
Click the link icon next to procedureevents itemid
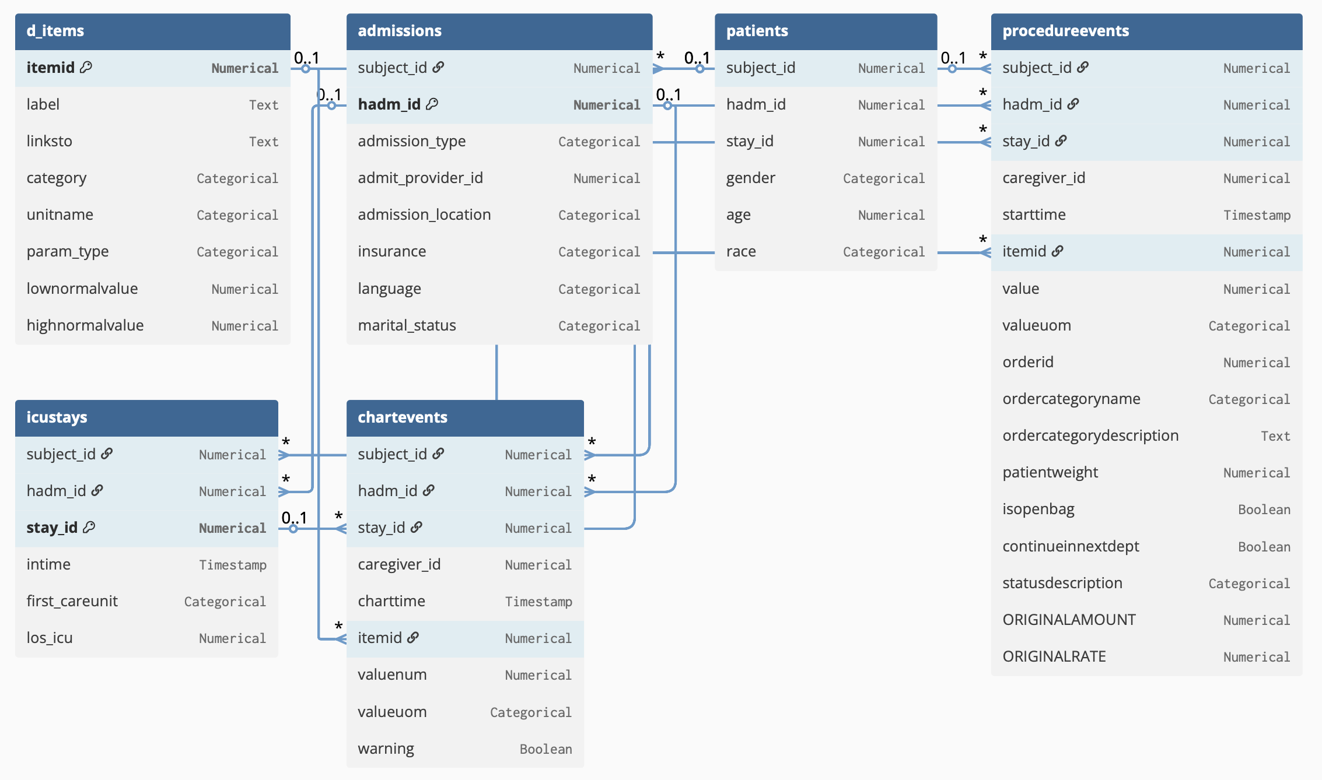pyautogui.click(x=1058, y=251)
